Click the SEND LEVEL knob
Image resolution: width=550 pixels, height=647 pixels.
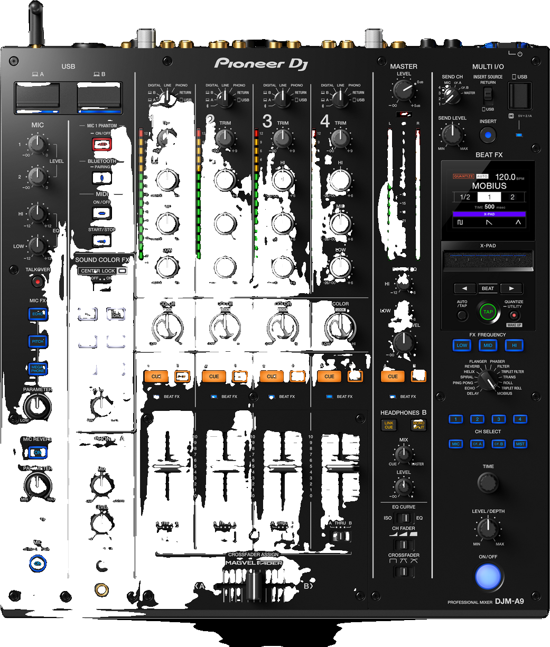tap(452, 135)
